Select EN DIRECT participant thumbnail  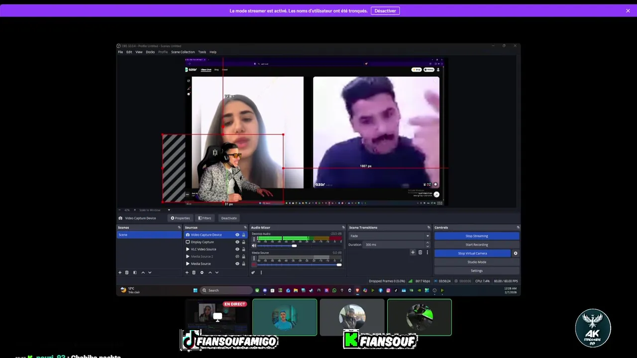pos(217,317)
